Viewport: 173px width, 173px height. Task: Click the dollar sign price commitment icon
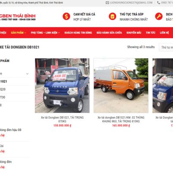66,16
